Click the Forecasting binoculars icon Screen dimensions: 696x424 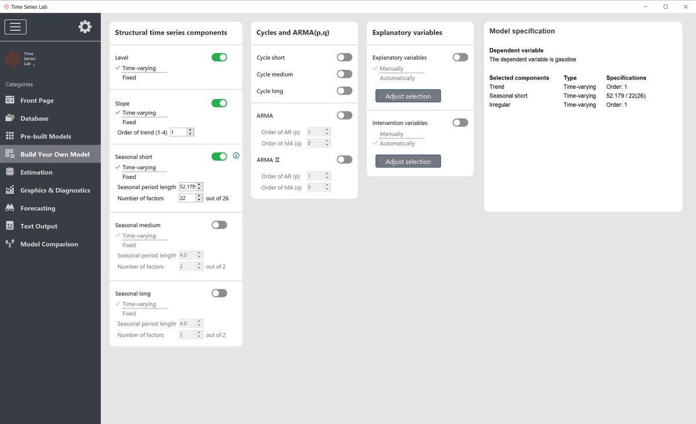click(10, 208)
